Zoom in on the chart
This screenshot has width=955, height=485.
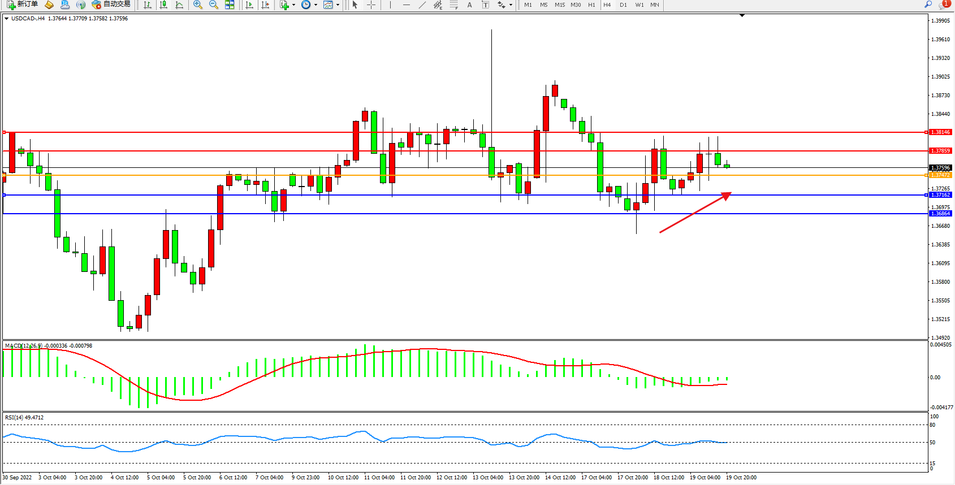click(197, 5)
